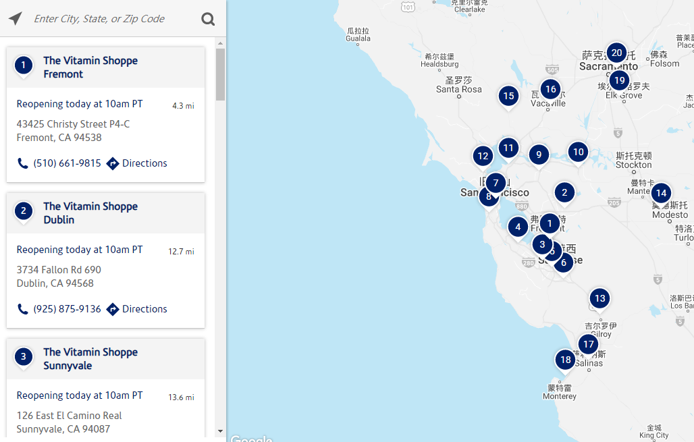Viewport: 694px width, 442px height.
Task: Select map pin 10 north of Stockton
Action: point(578,152)
